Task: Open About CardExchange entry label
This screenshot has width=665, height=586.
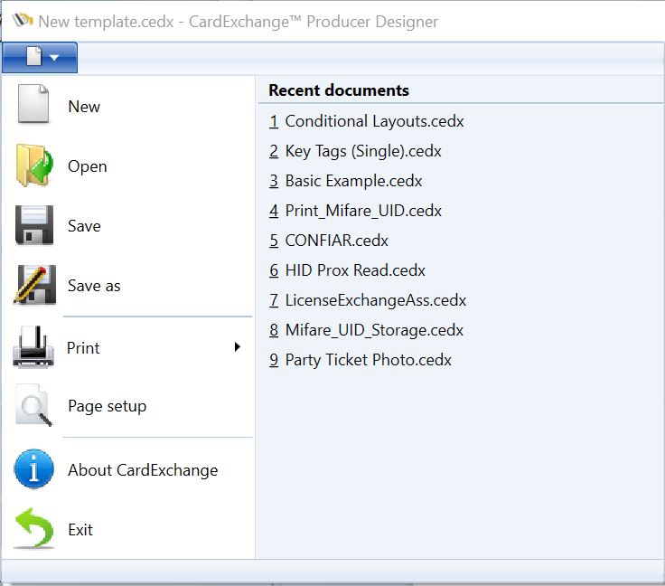Action: click(143, 470)
